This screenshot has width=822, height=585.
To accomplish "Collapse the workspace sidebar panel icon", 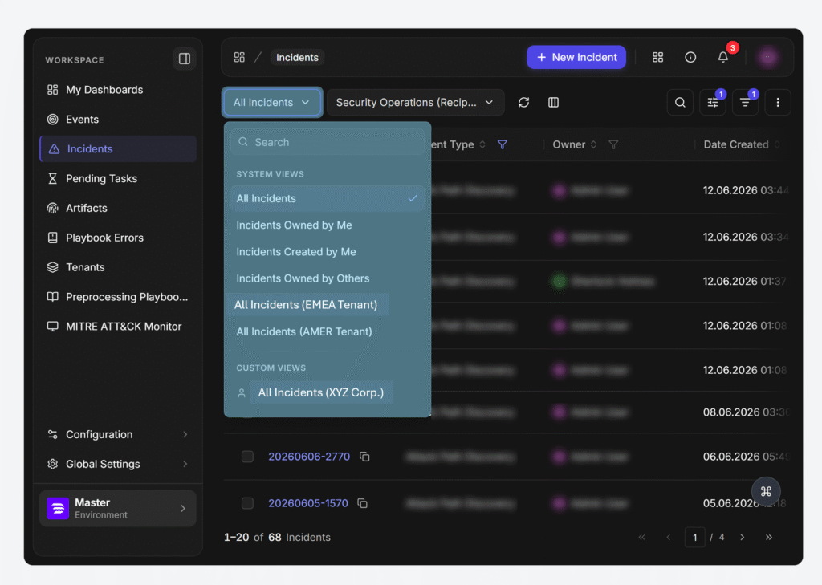I will tap(185, 59).
